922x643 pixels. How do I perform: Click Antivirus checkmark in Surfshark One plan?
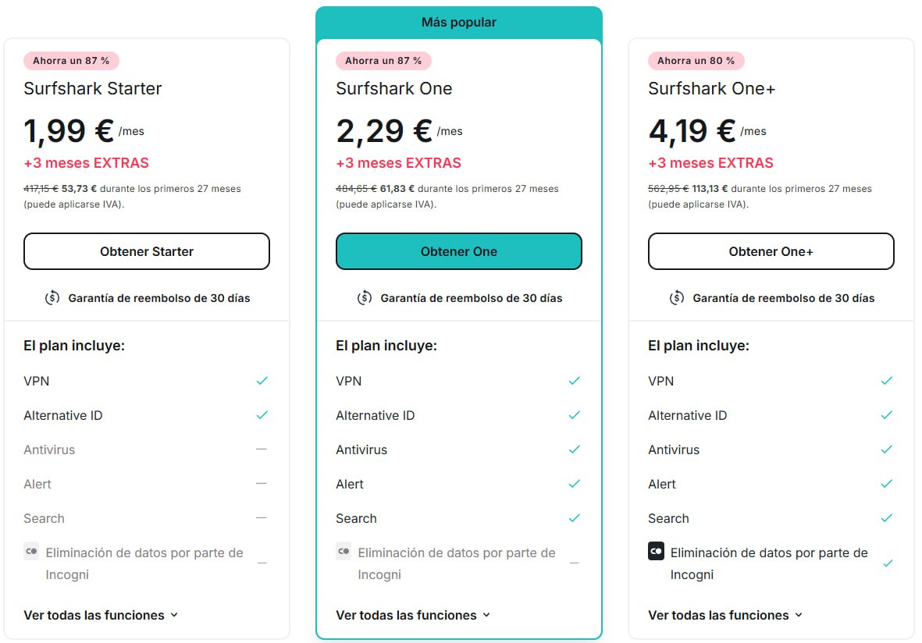click(x=575, y=449)
